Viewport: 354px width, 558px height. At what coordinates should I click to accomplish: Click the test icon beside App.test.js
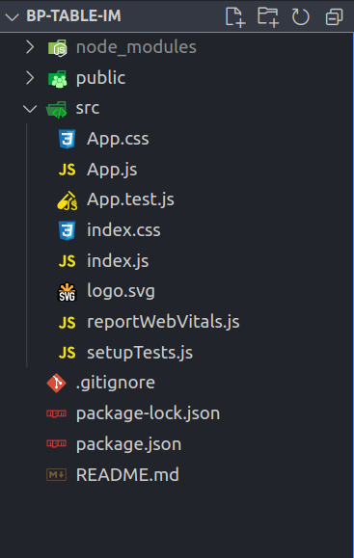pos(67,200)
